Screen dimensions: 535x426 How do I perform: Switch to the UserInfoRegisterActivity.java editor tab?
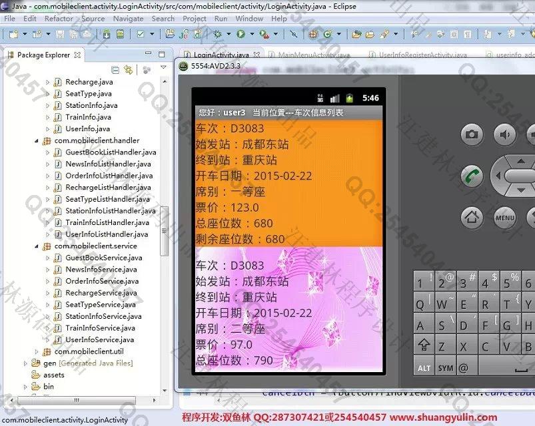coord(418,55)
